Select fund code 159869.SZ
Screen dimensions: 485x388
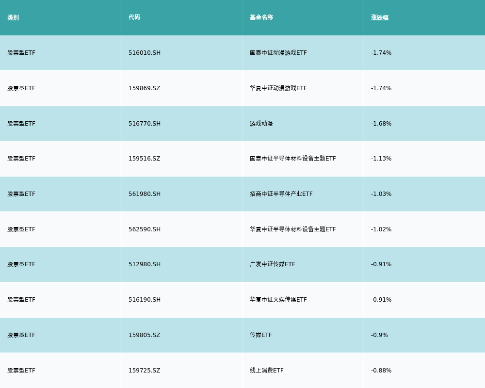tap(145, 88)
